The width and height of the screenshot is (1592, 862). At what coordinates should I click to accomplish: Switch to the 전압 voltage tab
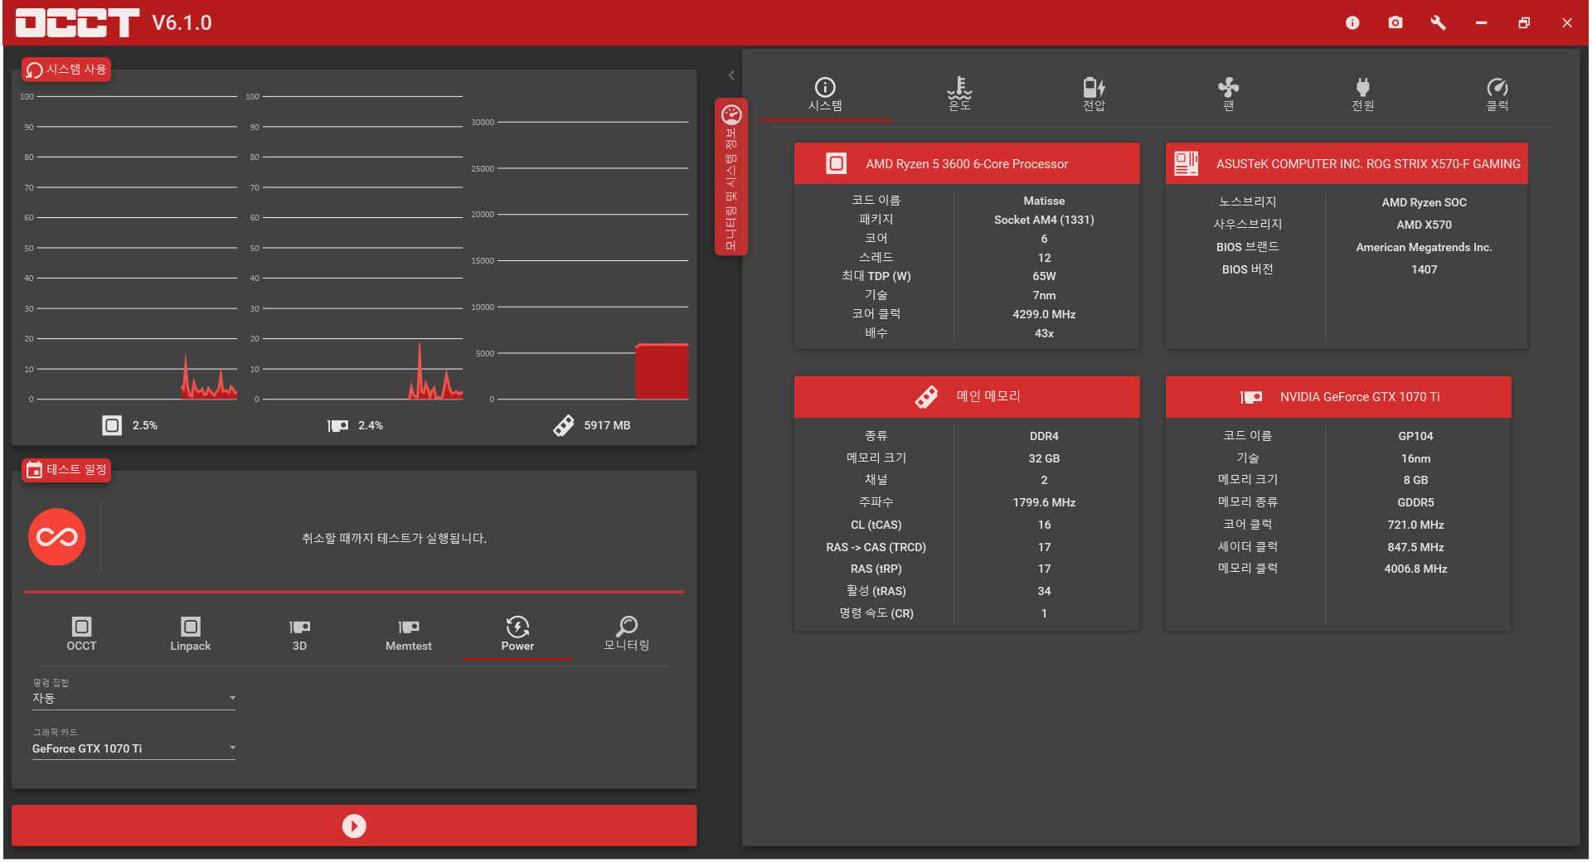(x=1094, y=94)
